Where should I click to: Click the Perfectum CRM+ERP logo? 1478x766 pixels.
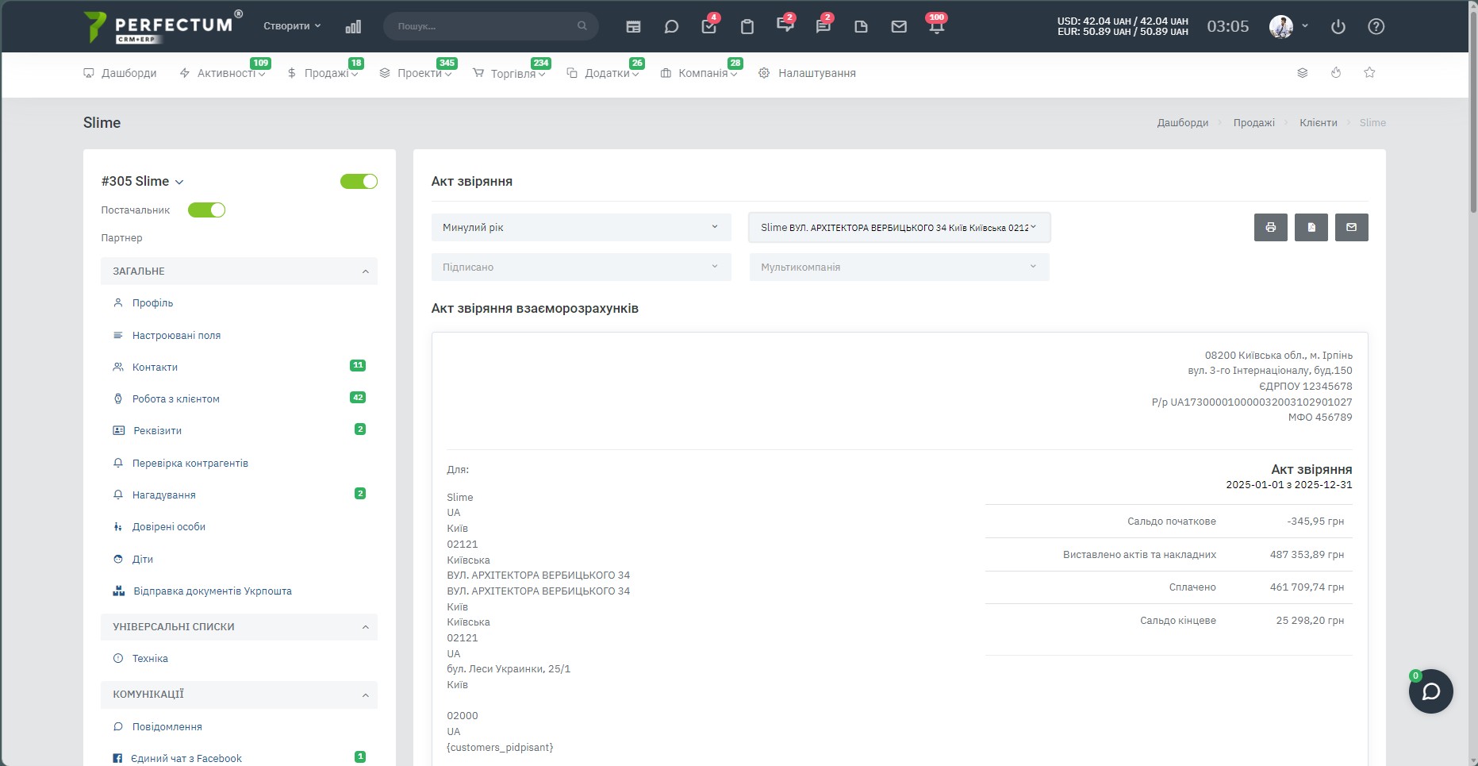[163, 27]
